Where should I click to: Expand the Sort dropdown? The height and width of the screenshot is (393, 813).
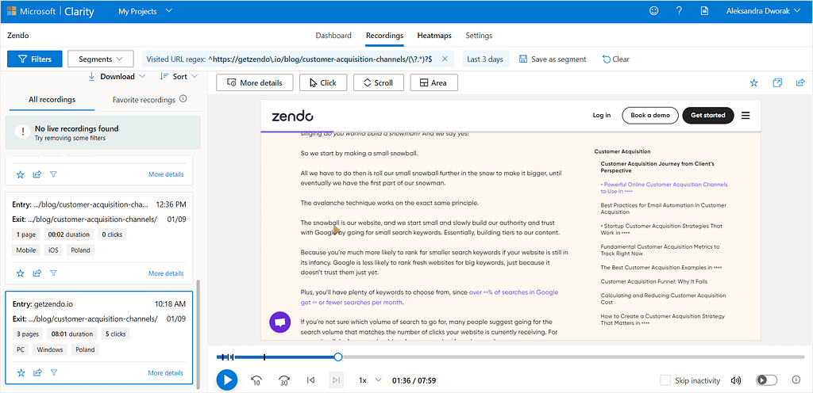(179, 76)
